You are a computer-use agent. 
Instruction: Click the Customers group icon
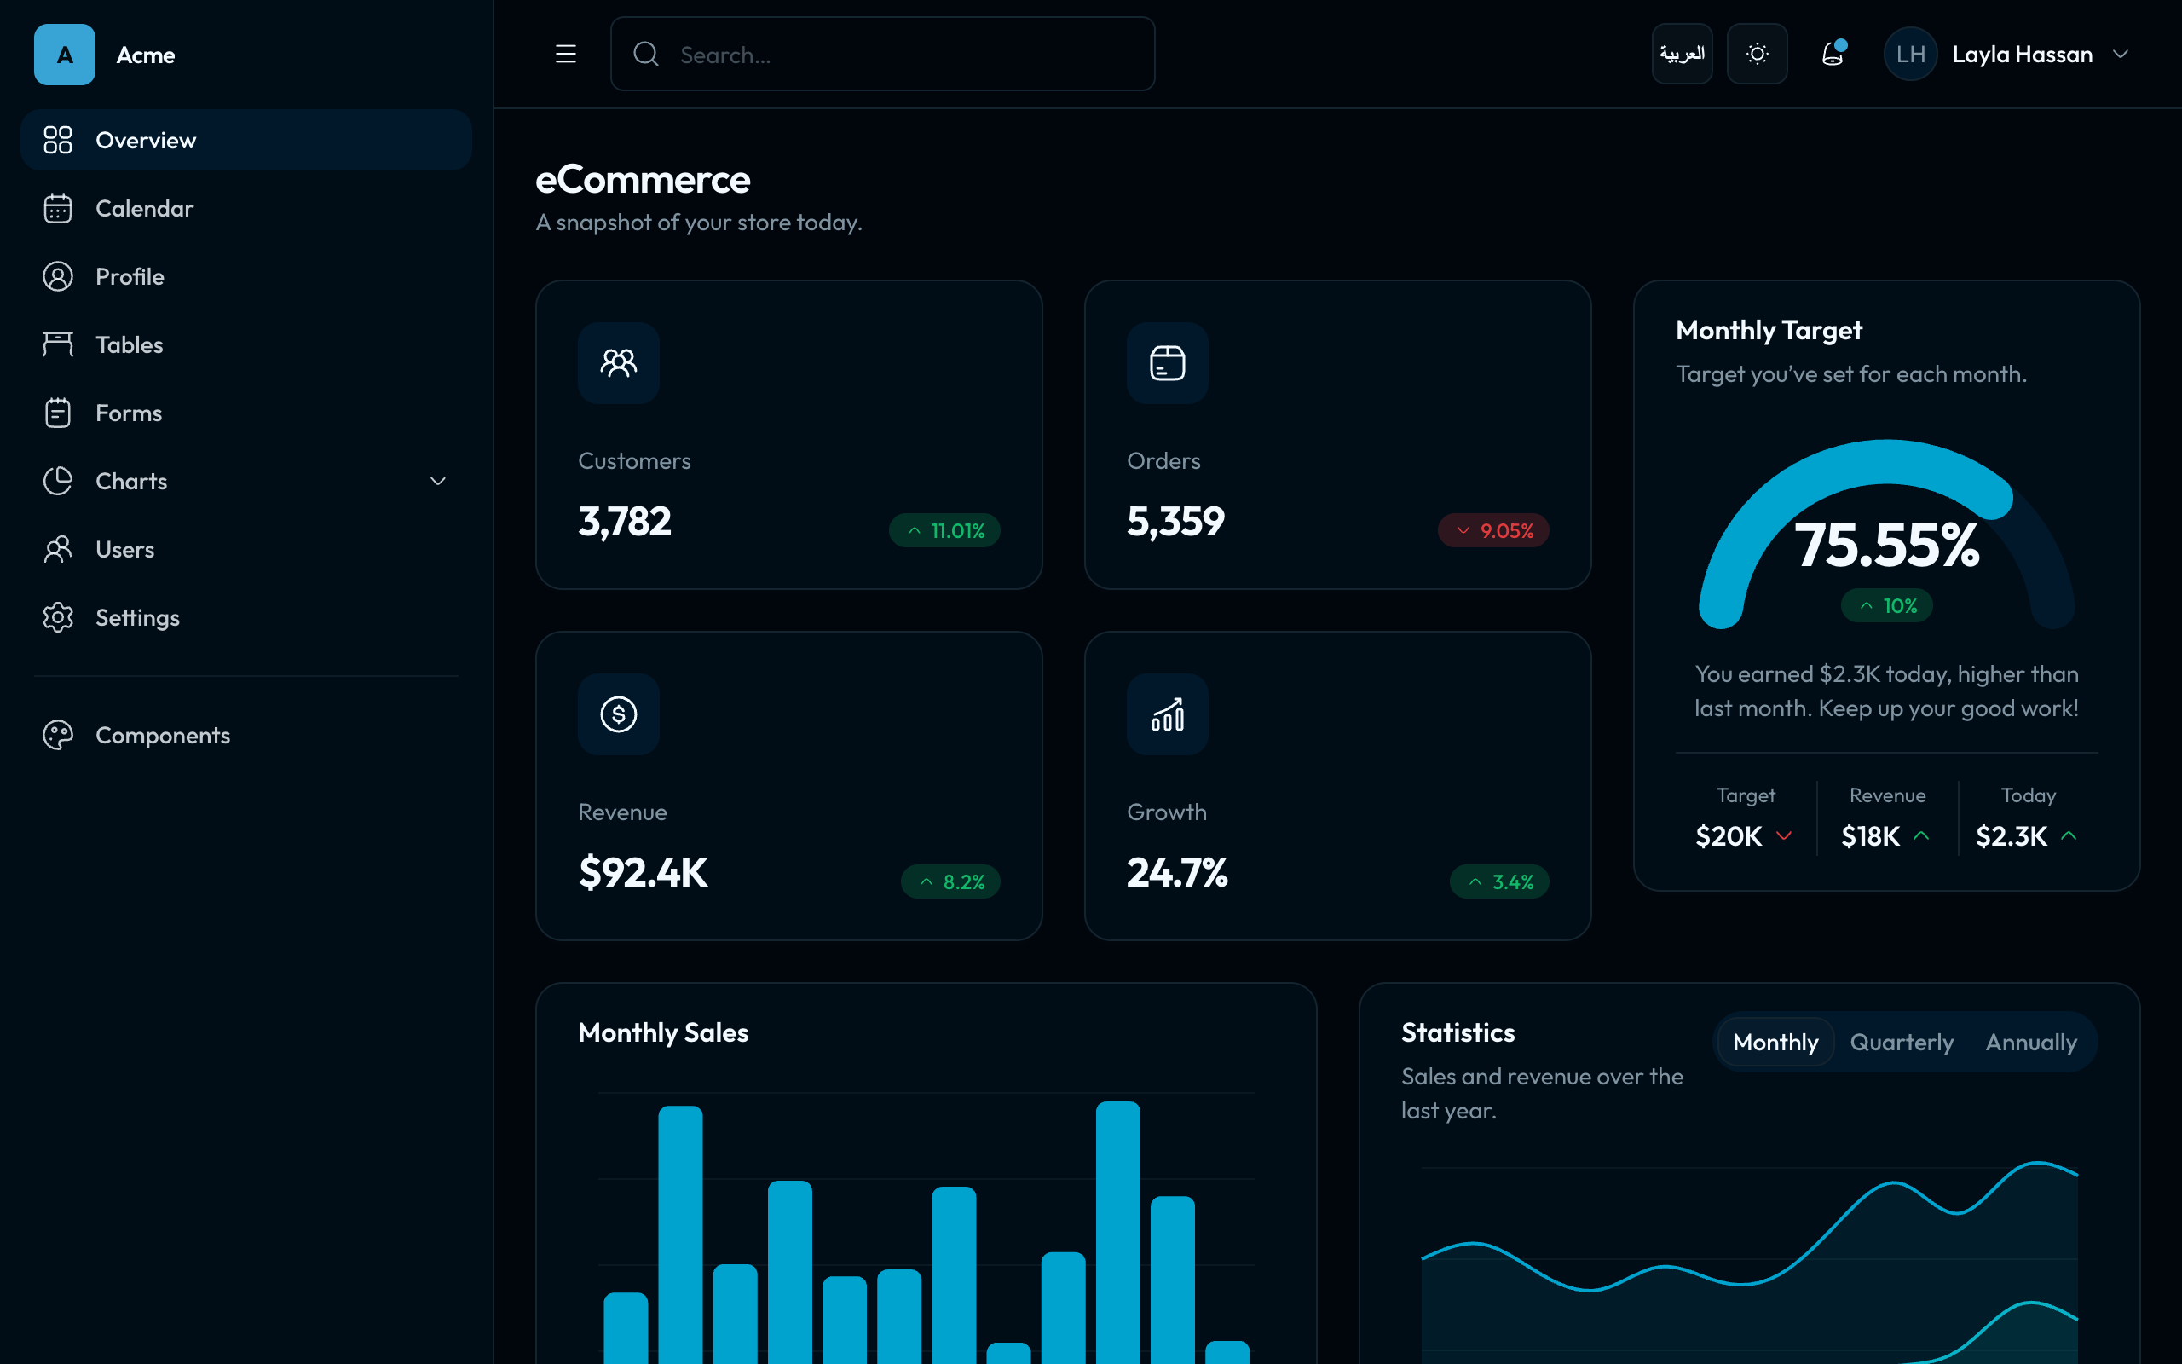click(619, 362)
